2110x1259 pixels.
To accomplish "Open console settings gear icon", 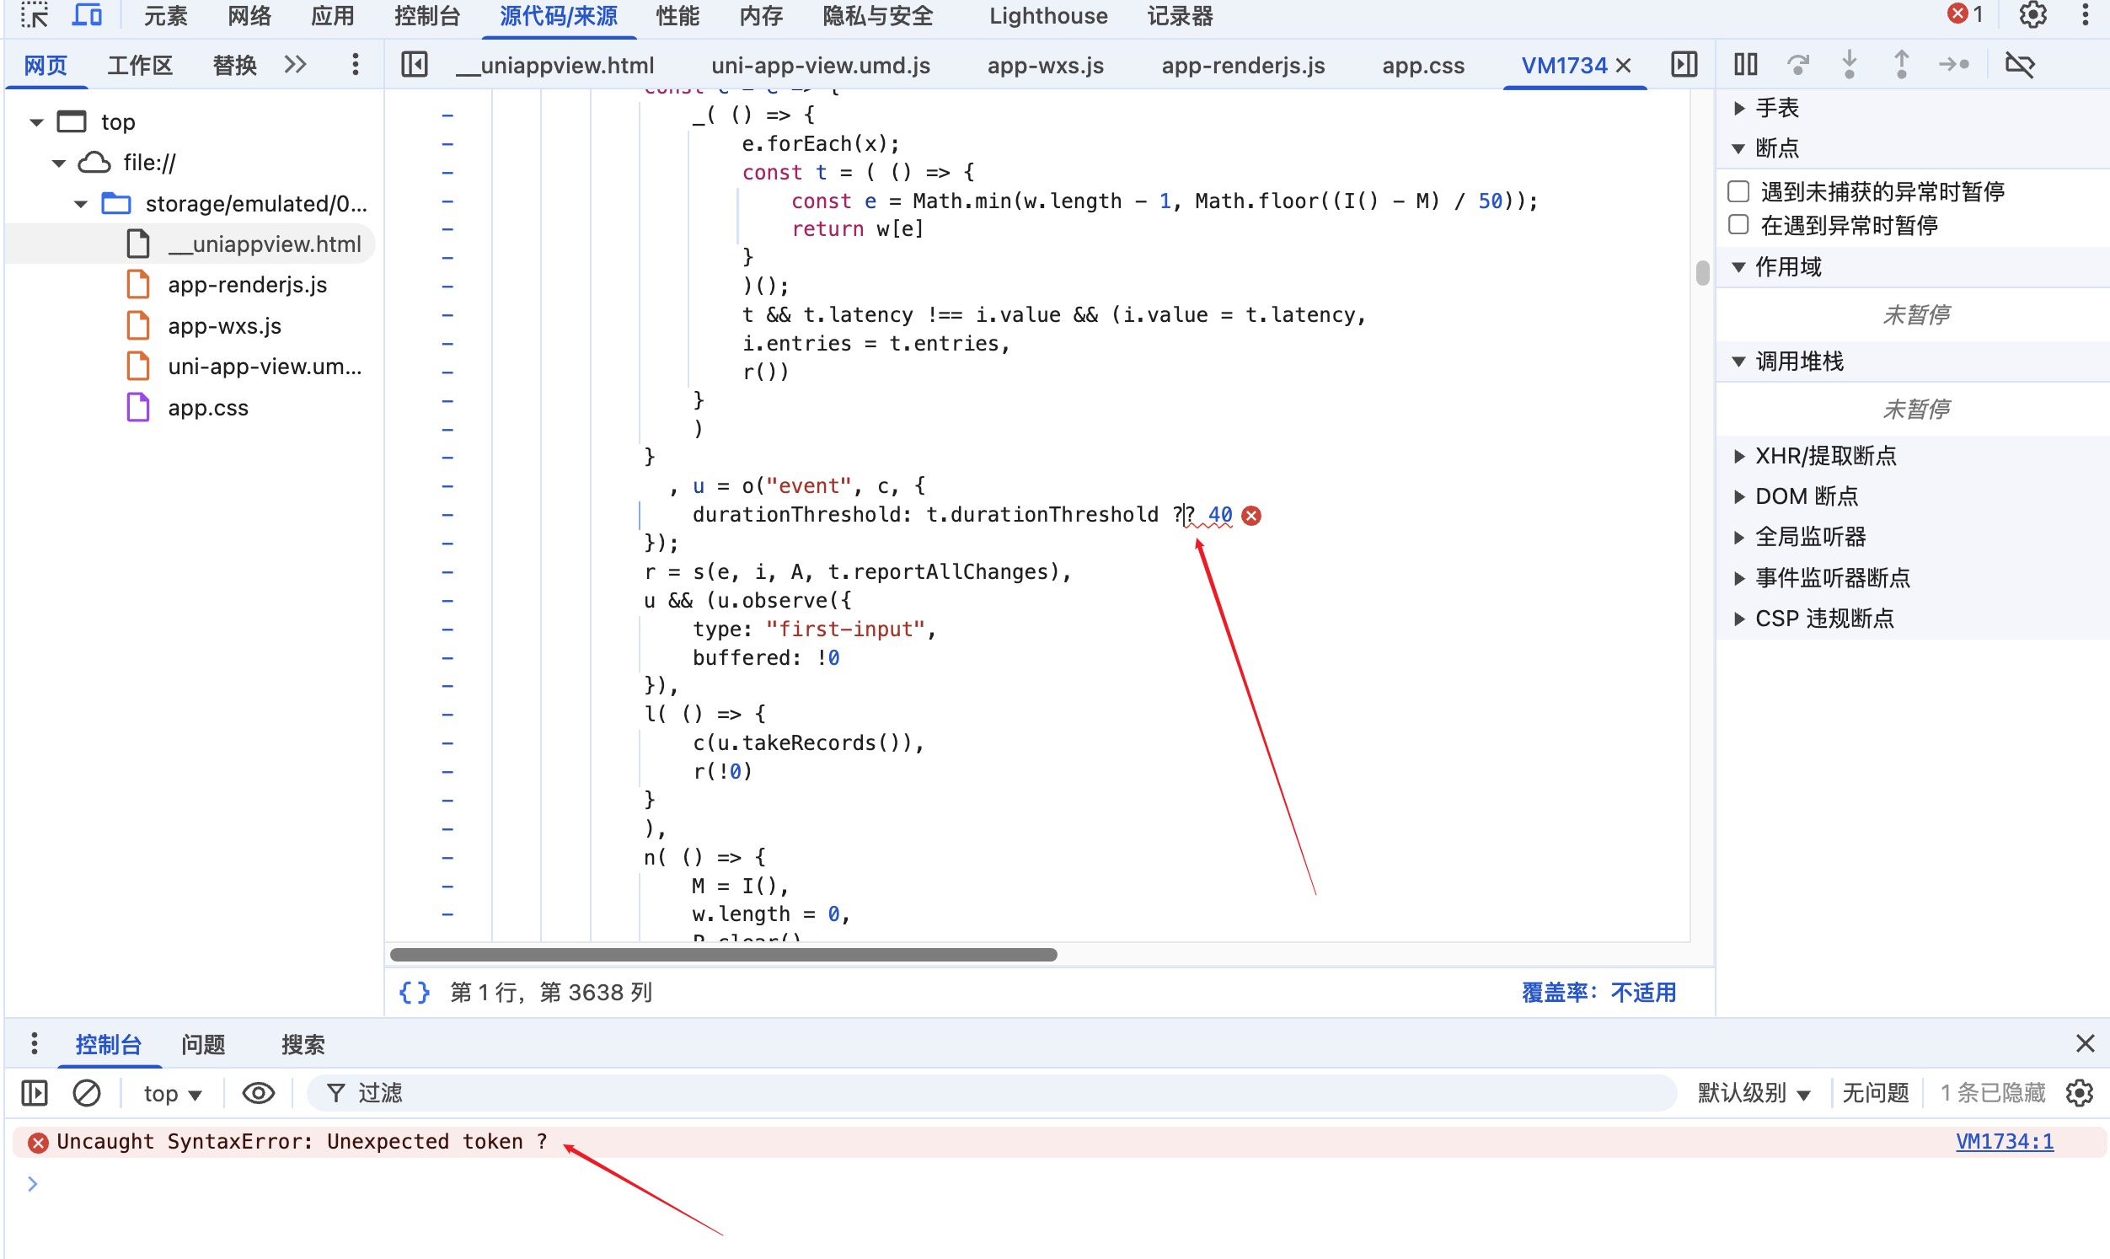I will pyautogui.click(x=2079, y=1093).
